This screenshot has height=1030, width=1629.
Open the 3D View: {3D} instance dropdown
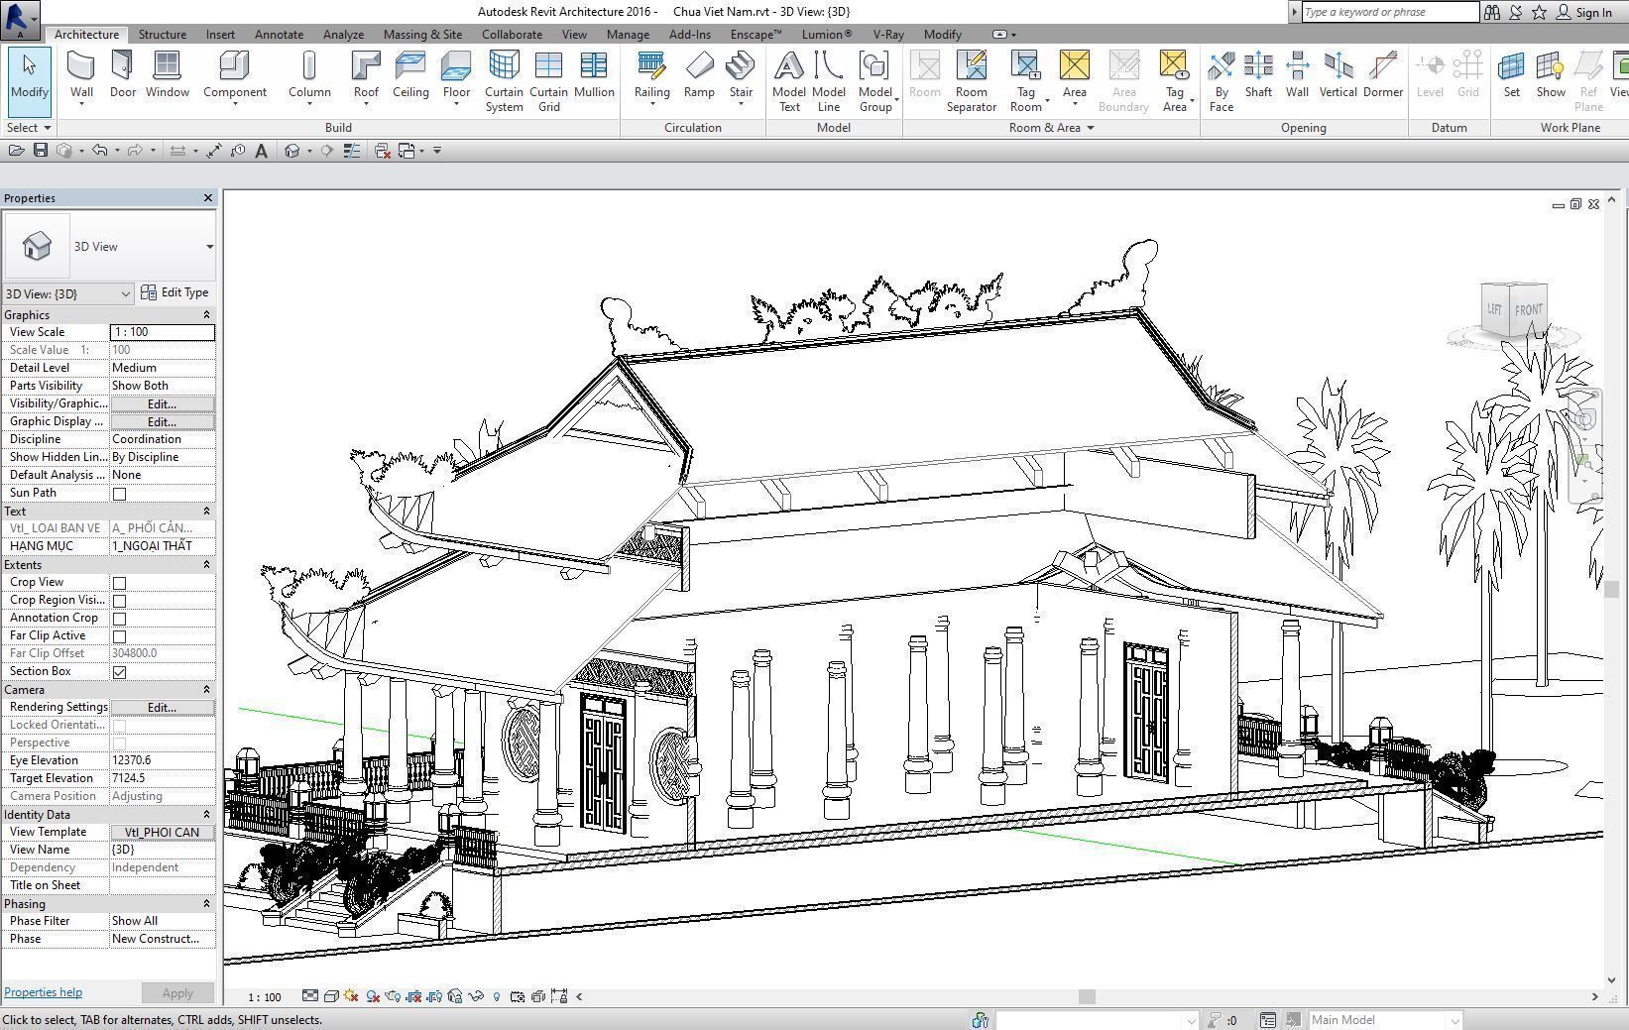67,293
